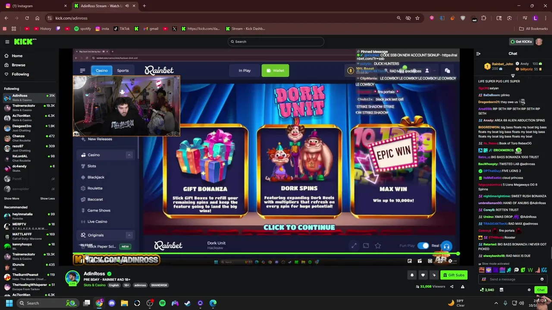Open the Chrome three-dot menu
The width and height of the screenshot is (552, 310).
[546, 18]
